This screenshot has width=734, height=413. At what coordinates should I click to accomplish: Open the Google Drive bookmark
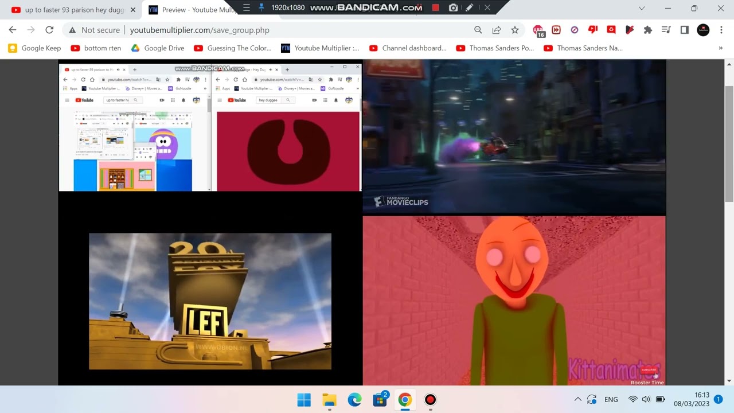pos(158,48)
